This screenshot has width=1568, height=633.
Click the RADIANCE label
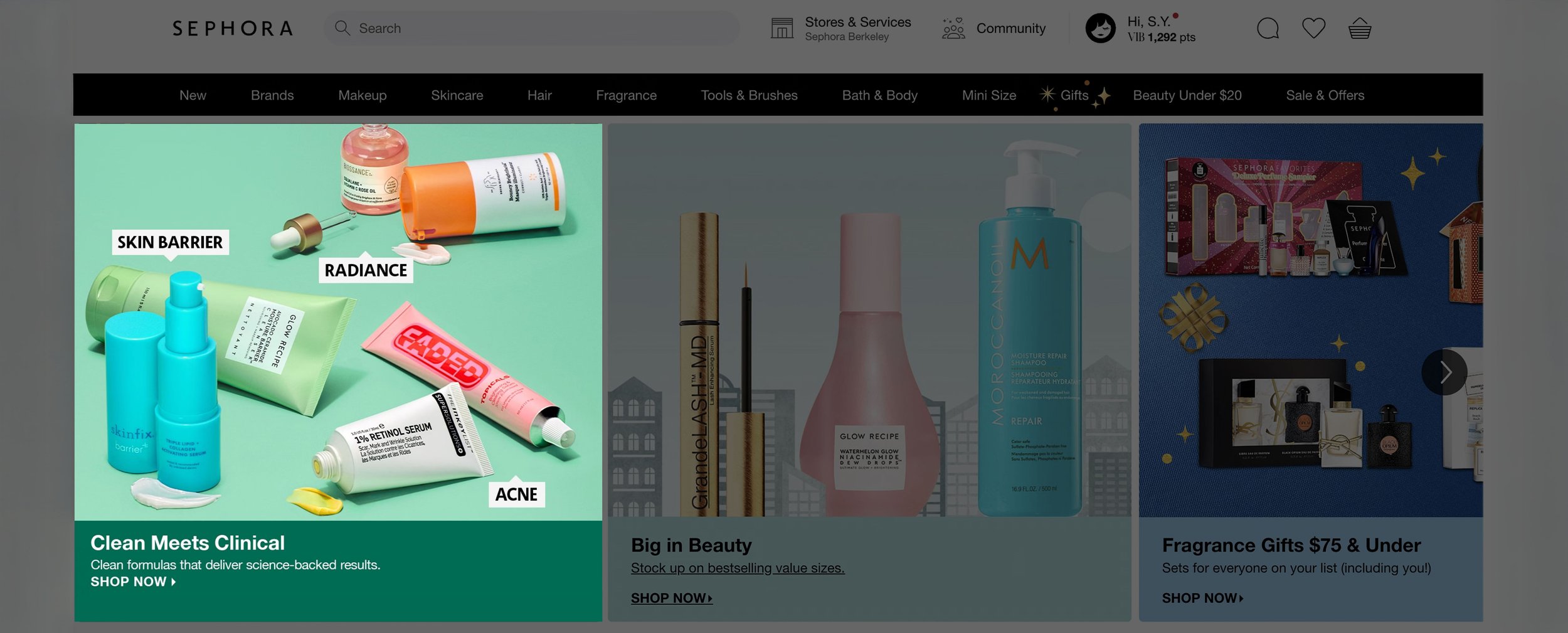[366, 270]
